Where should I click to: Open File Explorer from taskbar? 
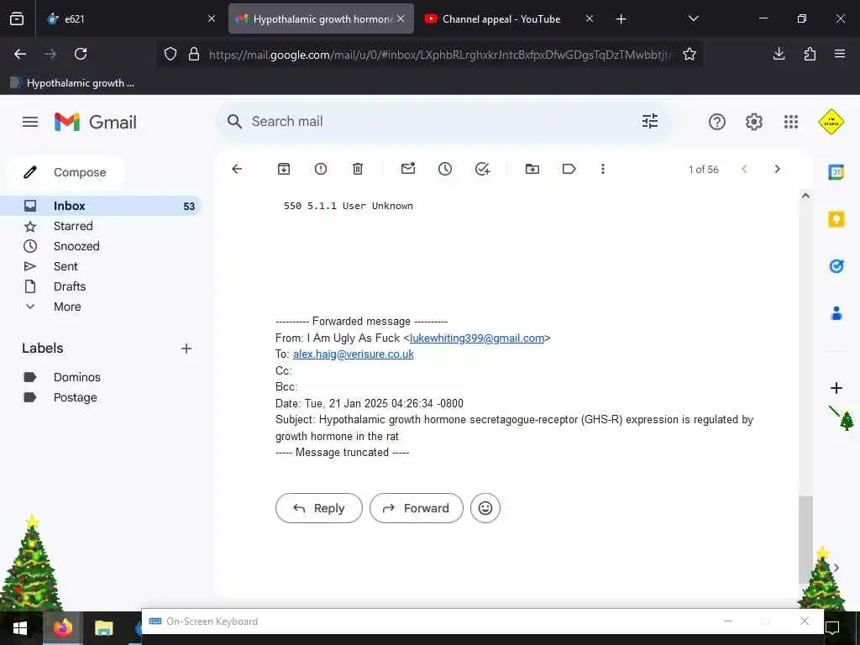103,628
